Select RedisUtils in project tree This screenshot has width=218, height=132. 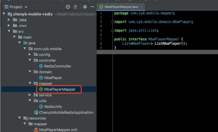coord(53,107)
